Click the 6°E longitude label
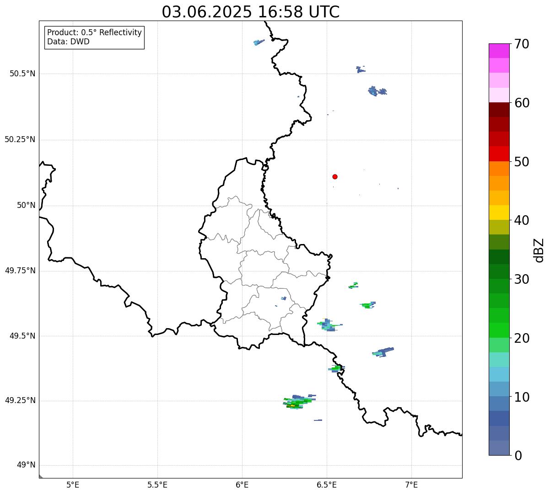The width and height of the screenshot is (550, 494). 242,484
